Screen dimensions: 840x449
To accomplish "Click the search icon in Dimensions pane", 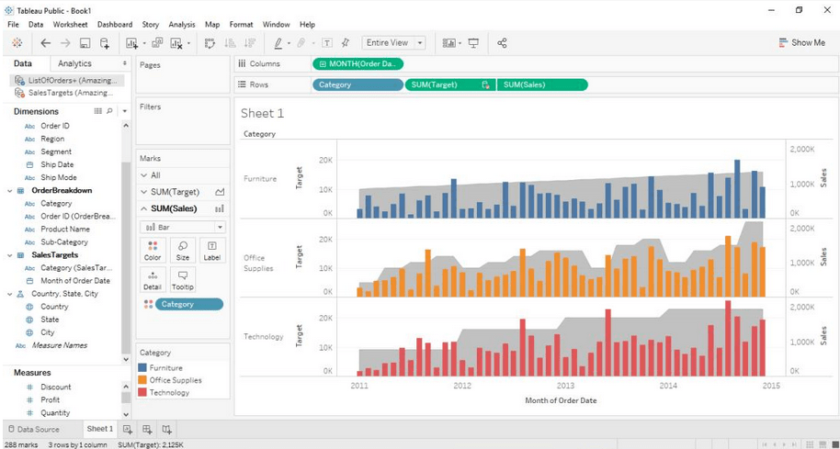I will point(110,111).
